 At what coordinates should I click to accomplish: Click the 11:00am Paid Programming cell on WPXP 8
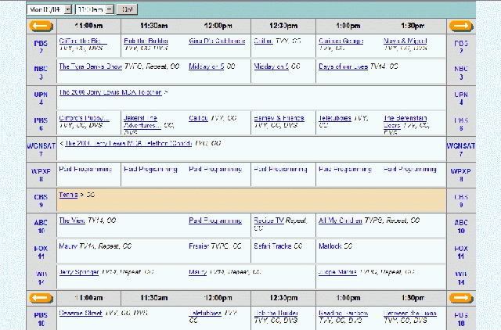85,169
